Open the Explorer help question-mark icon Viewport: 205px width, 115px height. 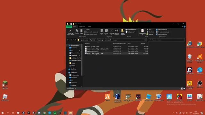point(184,27)
